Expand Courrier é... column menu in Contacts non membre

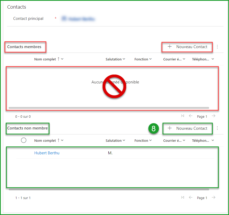tap(174, 140)
